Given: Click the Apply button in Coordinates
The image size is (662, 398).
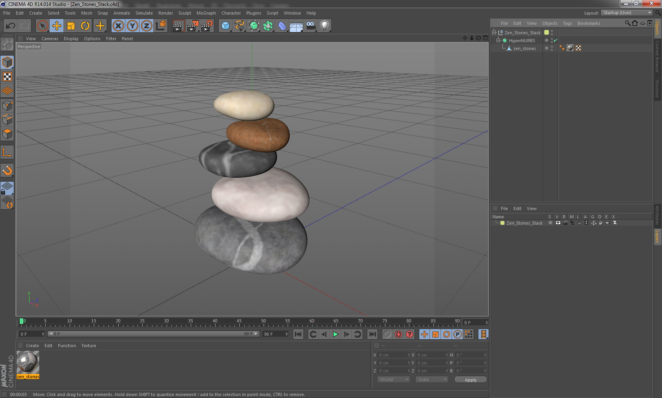Looking at the screenshot, I should 470,379.
